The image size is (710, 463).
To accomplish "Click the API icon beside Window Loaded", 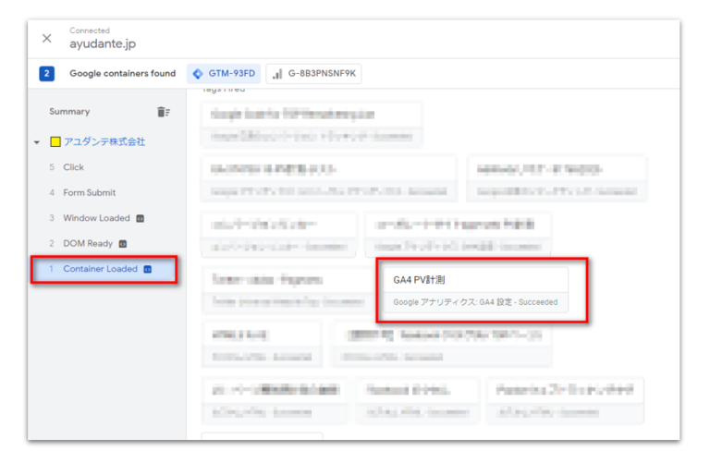I will pos(141,219).
